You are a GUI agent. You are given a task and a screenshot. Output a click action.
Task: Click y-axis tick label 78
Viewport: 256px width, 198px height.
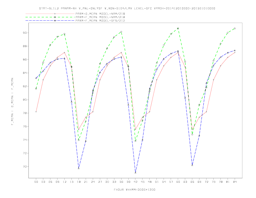click(x=25, y=113)
